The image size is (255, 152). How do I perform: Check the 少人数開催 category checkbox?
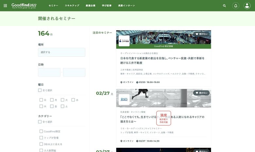[41, 150]
